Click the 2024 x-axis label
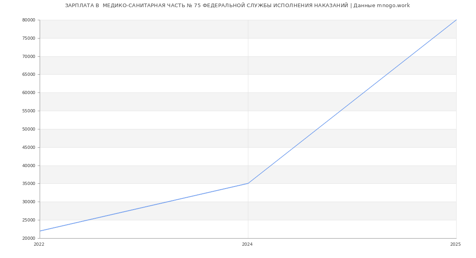476x258 pixels. (247, 244)
